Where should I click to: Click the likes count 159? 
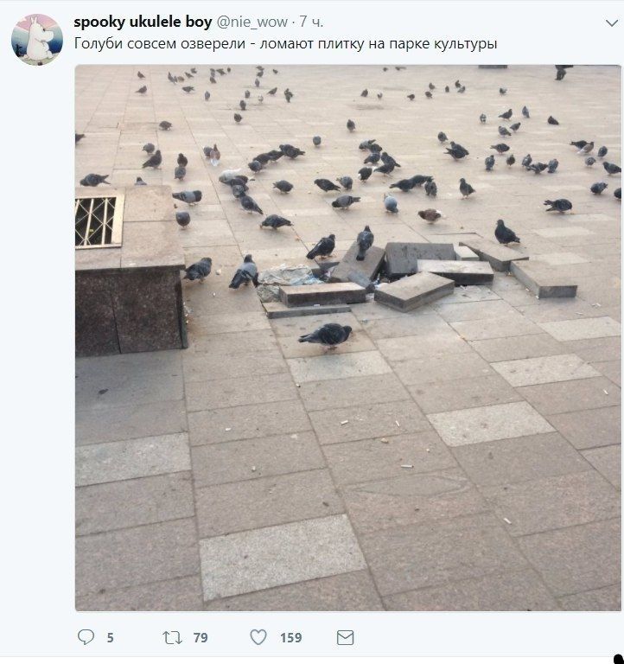click(x=291, y=638)
